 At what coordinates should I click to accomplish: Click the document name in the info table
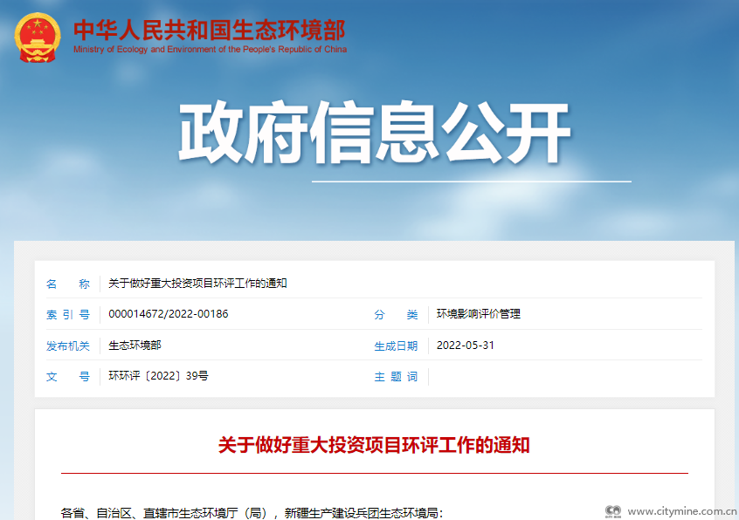click(197, 284)
